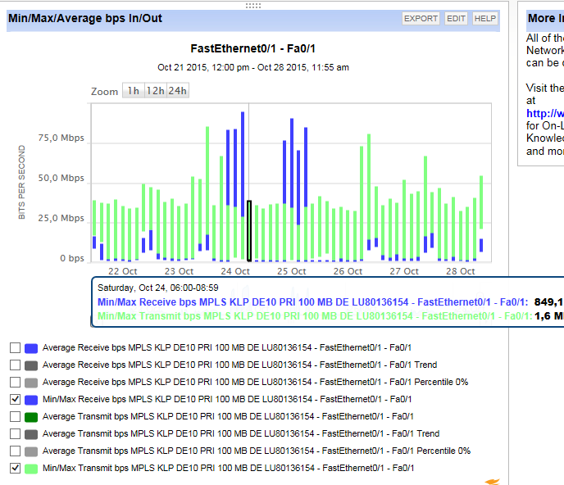Image resolution: width=564 pixels, height=485 pixels.
Task: Enable Average Receive bps Percentile 0% checkbox
Action: pos(15,382)
